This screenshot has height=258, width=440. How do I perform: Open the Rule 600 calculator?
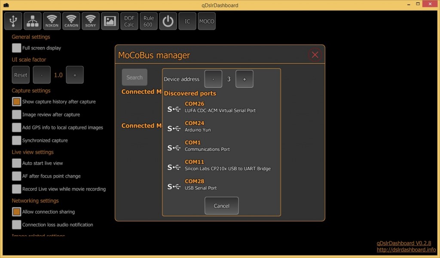pos(148,21)
